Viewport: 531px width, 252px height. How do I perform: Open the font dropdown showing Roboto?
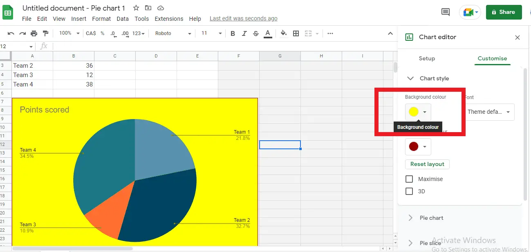click(x=172, y=33)
